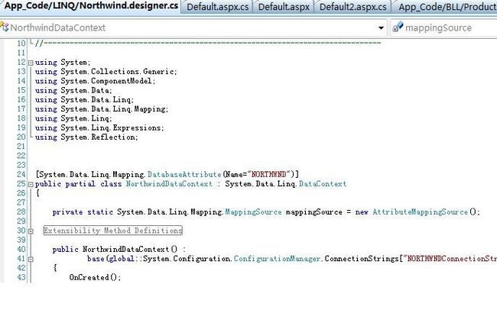497x326 pixels.
Task: Collapse the using directives block at line 12
Action: coord(31,63)
